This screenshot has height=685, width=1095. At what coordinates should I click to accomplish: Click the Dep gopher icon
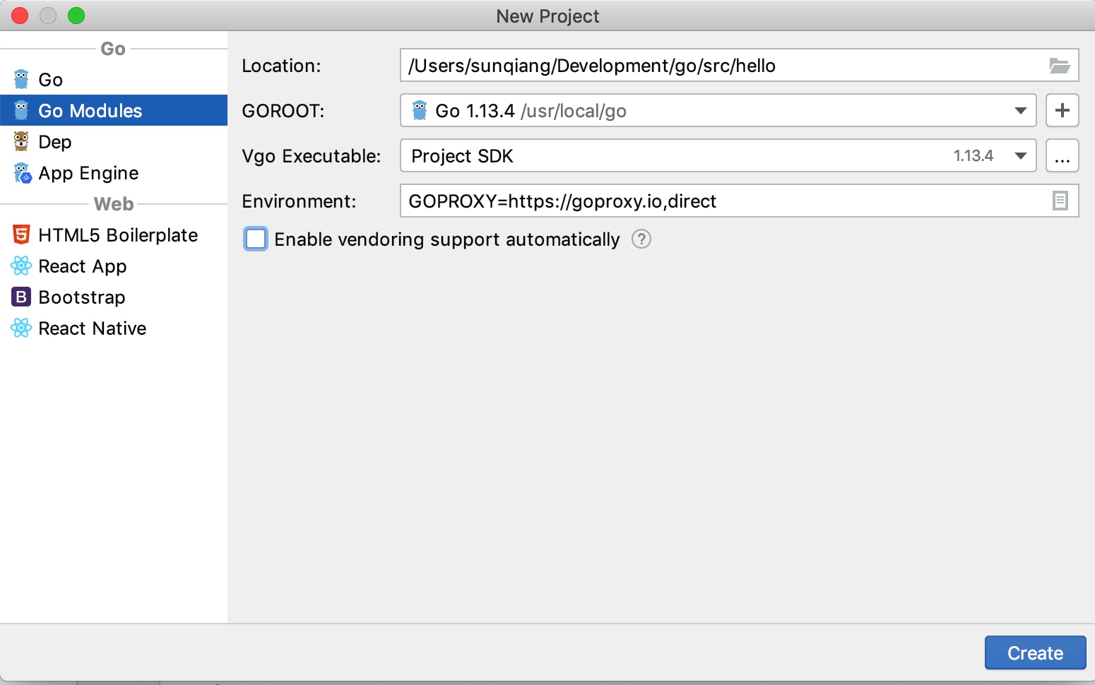pos(21,141)
